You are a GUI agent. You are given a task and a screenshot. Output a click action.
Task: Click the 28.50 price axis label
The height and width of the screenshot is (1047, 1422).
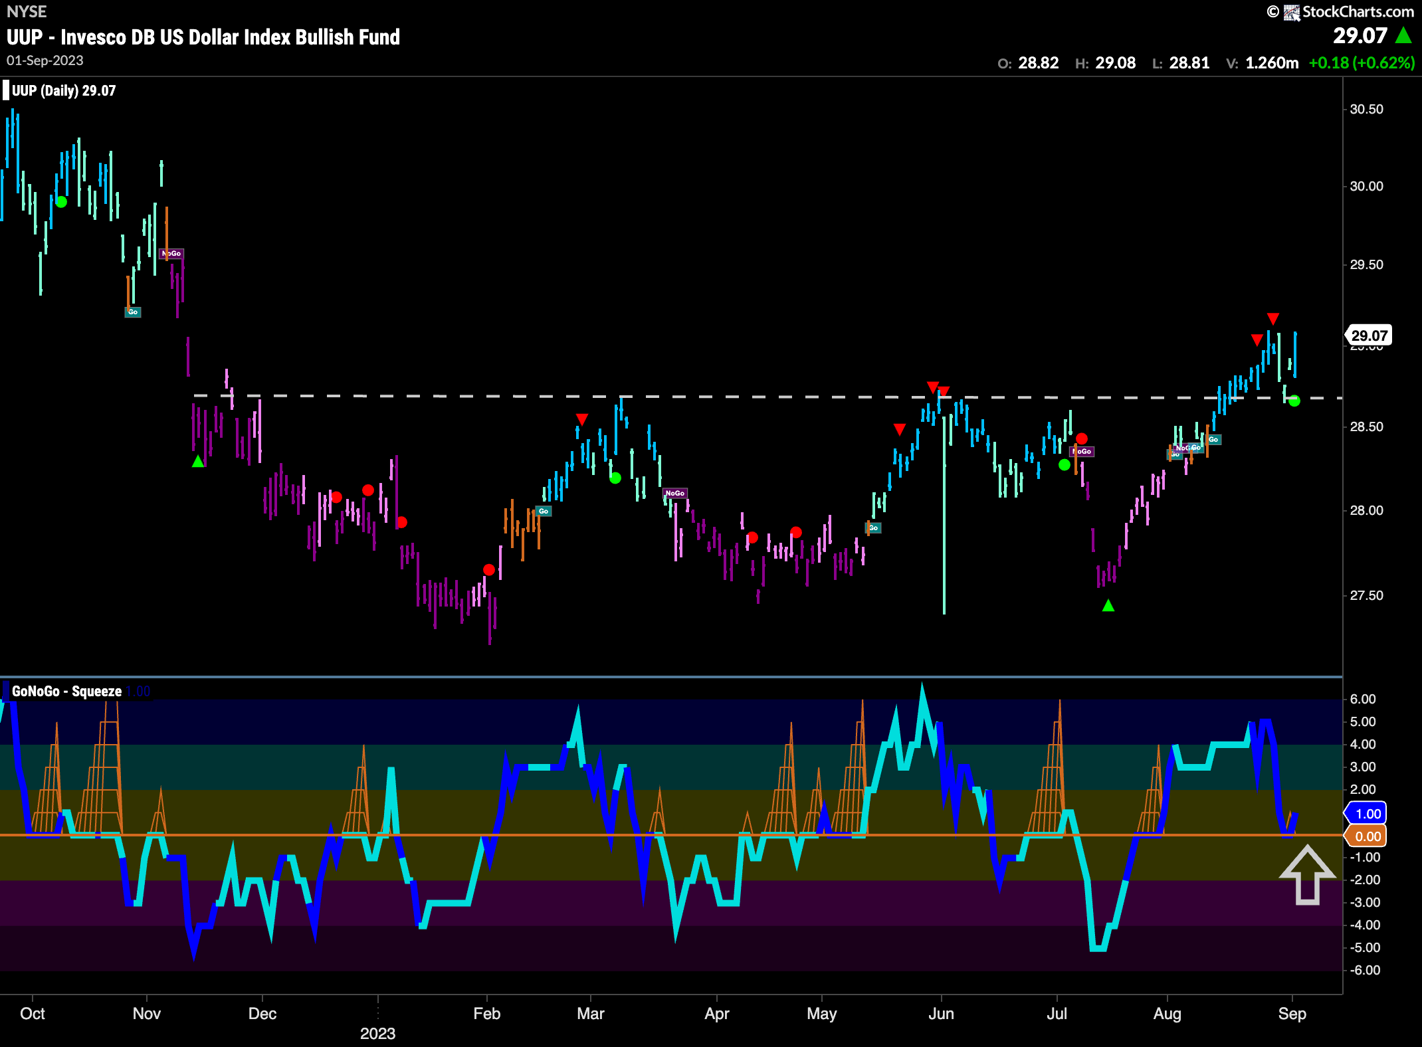coord(1367,427)
